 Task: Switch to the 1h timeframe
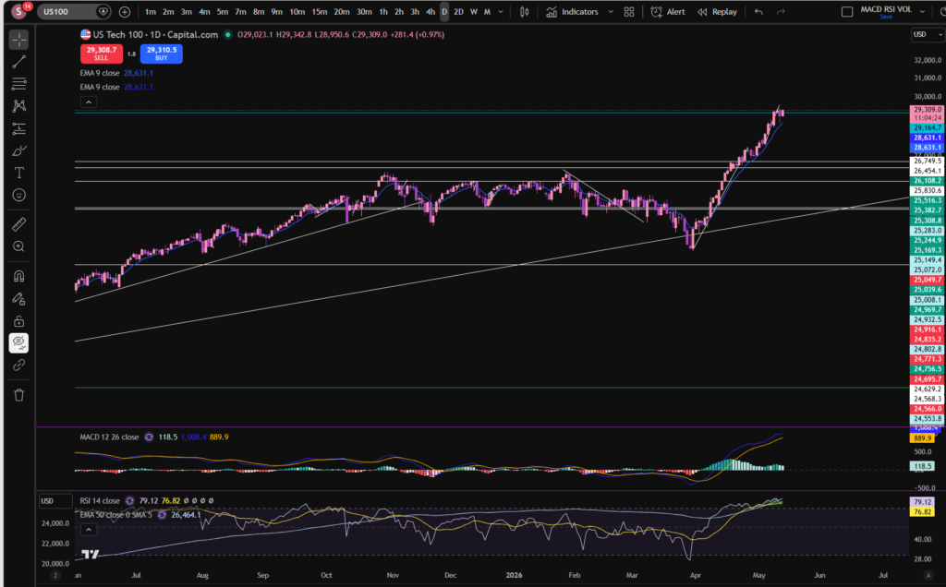(x=383, y=11)
